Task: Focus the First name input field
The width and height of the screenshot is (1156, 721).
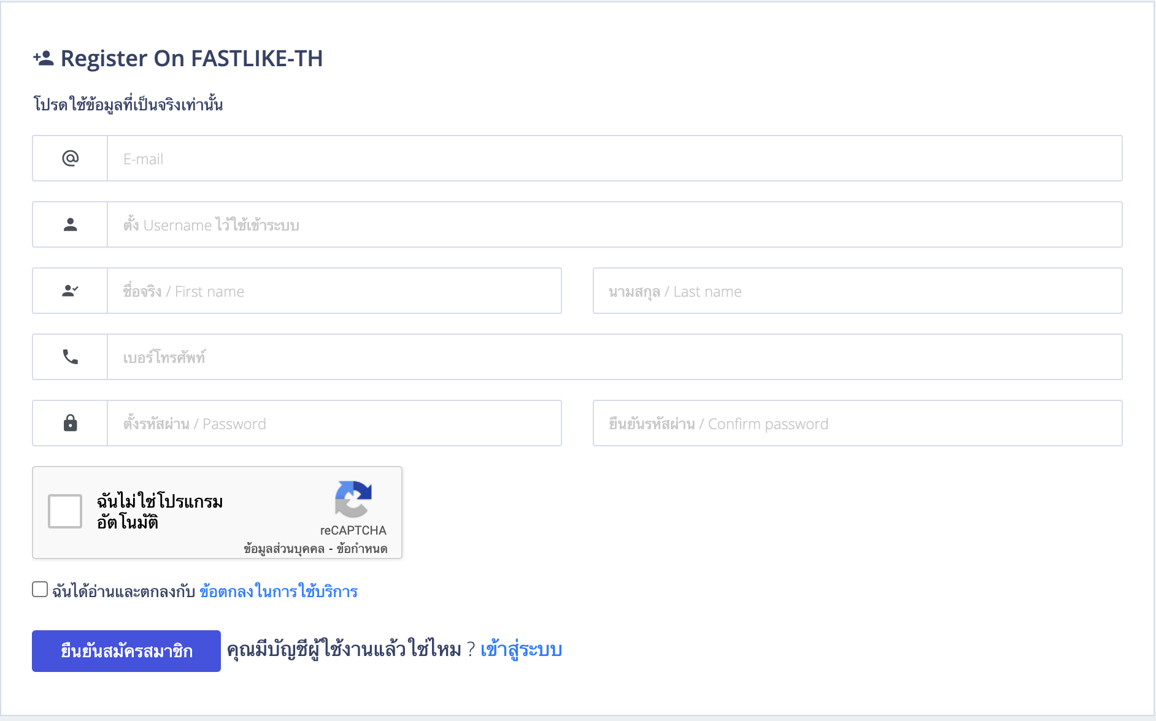Action: coord(334,291)
